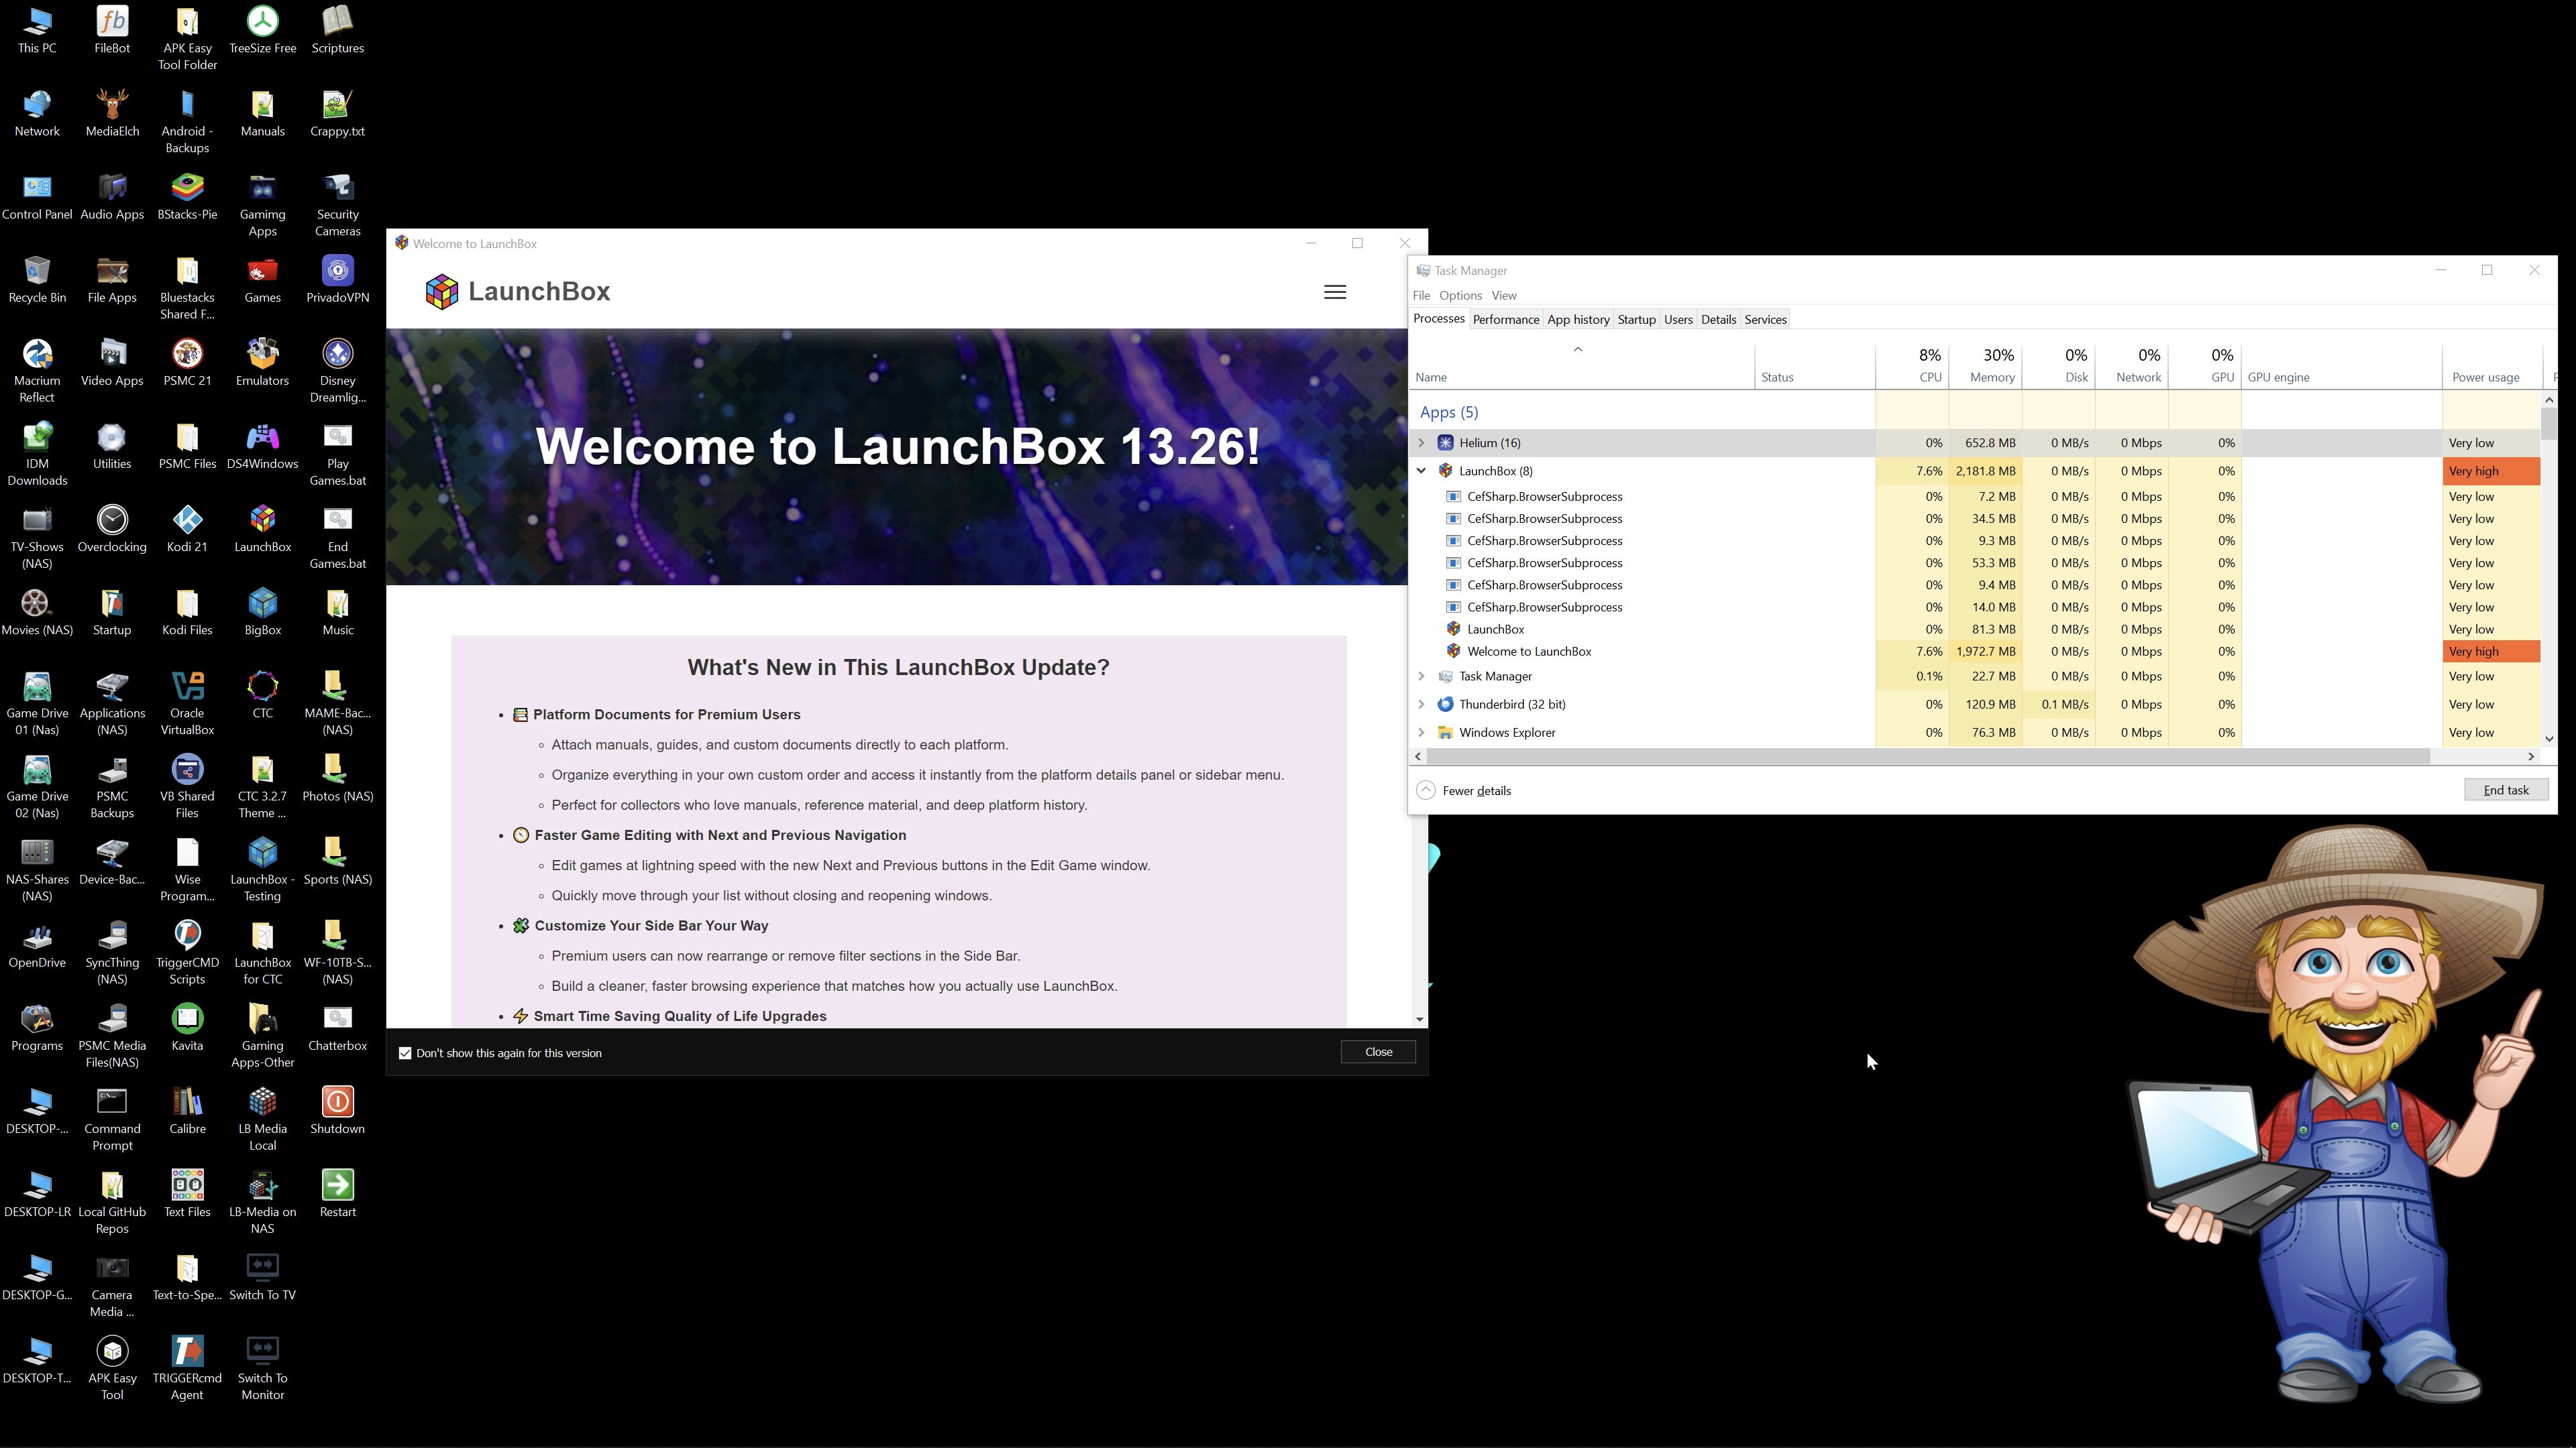Click the End task button

2505,790
